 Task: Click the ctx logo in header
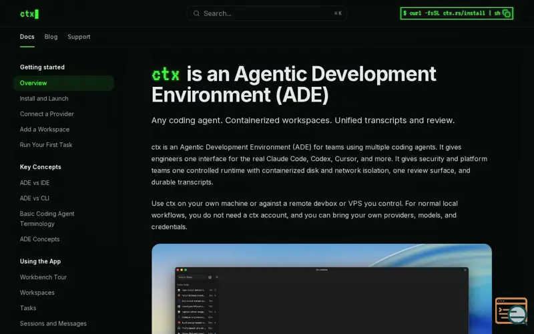(29, 14)
